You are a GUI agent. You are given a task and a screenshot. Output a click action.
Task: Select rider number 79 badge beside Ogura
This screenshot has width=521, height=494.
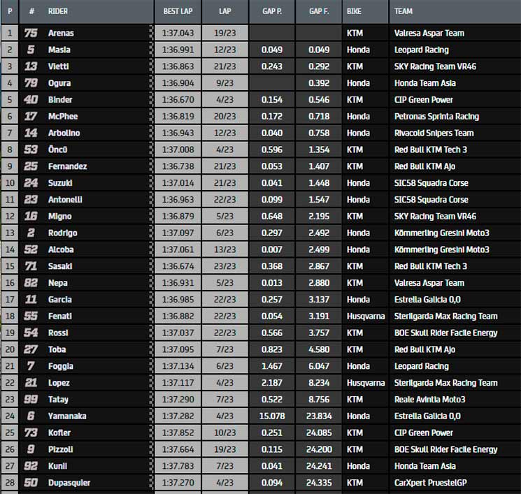31,83
